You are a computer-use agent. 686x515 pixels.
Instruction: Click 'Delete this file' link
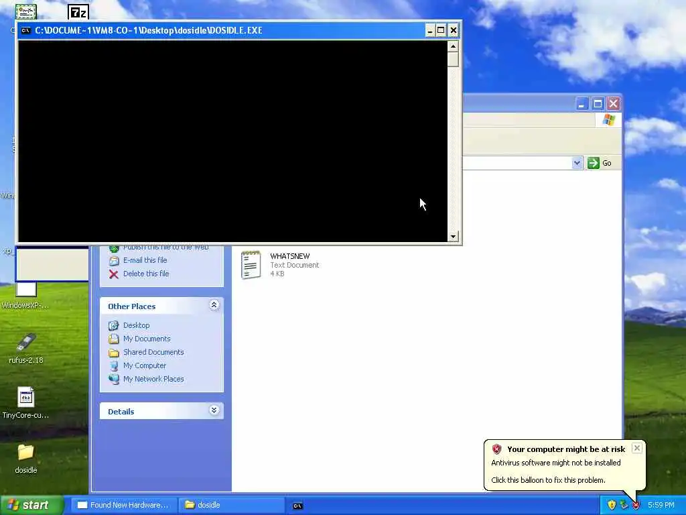(146, 274)
